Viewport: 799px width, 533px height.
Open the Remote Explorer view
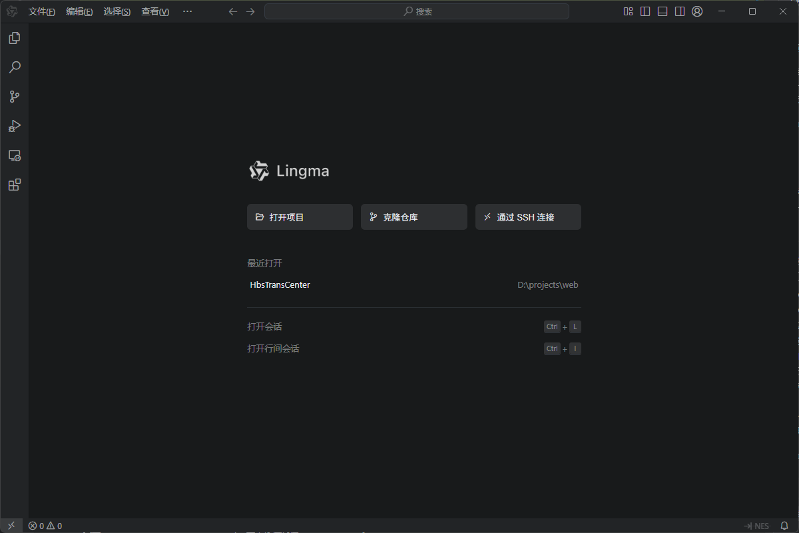14,155
